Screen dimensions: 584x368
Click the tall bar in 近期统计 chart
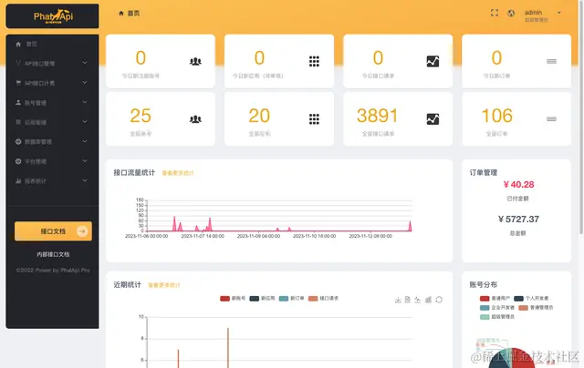pos(228,348)
